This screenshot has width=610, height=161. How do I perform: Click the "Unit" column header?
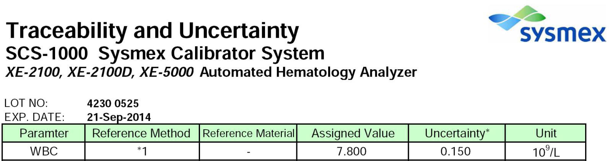click(546, 133)
